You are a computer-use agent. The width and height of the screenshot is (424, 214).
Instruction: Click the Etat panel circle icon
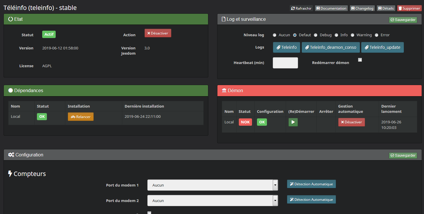click(x=11, y=19)
